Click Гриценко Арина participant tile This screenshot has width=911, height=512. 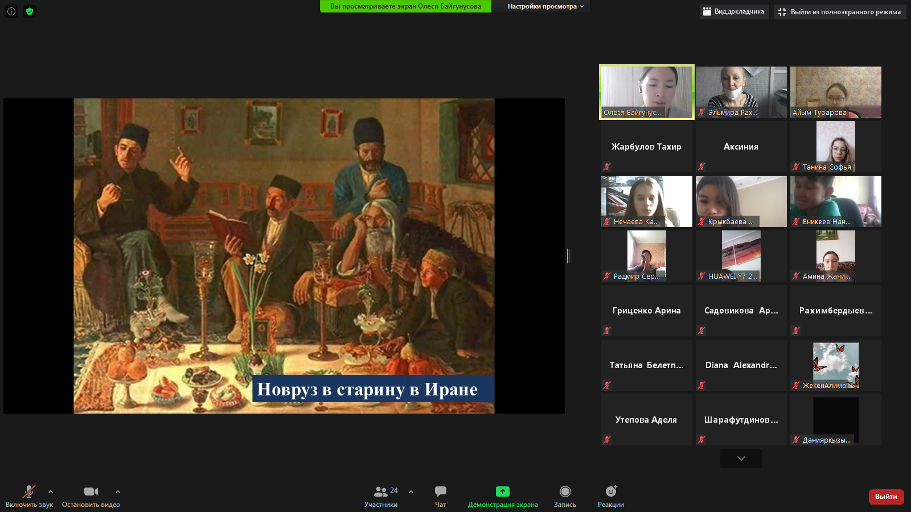[647, 311]
